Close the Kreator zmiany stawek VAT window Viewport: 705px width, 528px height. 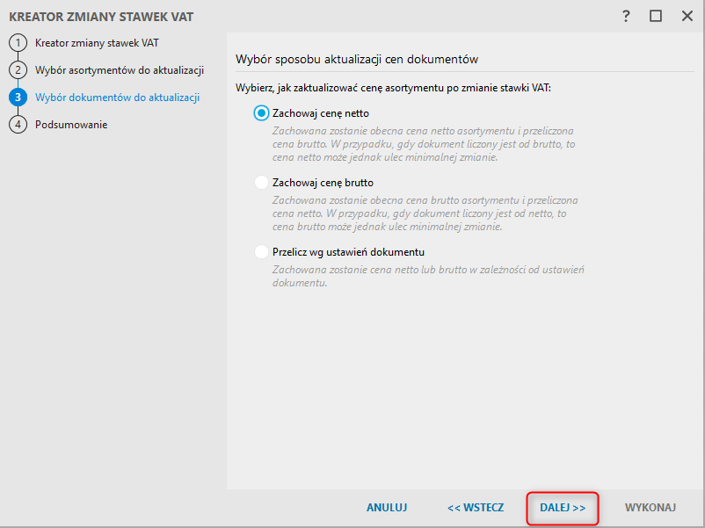click(x=686, y=16)
